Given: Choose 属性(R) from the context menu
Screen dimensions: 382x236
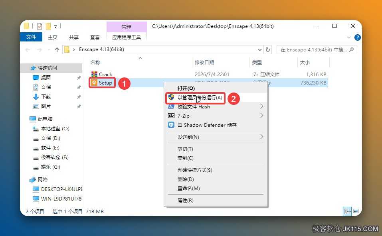Looking at the screenshot, I should click(216, 200).
